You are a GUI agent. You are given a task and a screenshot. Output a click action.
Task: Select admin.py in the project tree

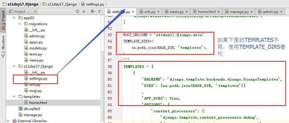point(34,36)
